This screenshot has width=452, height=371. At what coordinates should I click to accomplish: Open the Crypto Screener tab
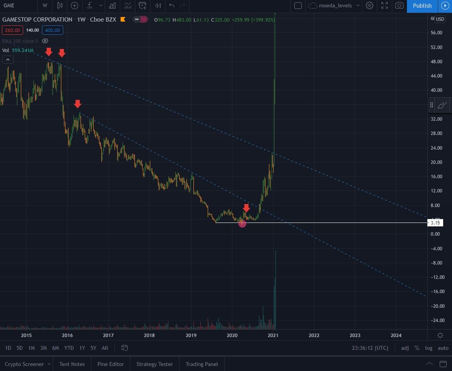coord(24,364)
